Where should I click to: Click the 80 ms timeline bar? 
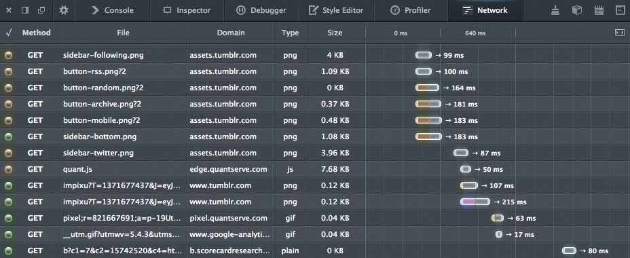tap(569, 251)
